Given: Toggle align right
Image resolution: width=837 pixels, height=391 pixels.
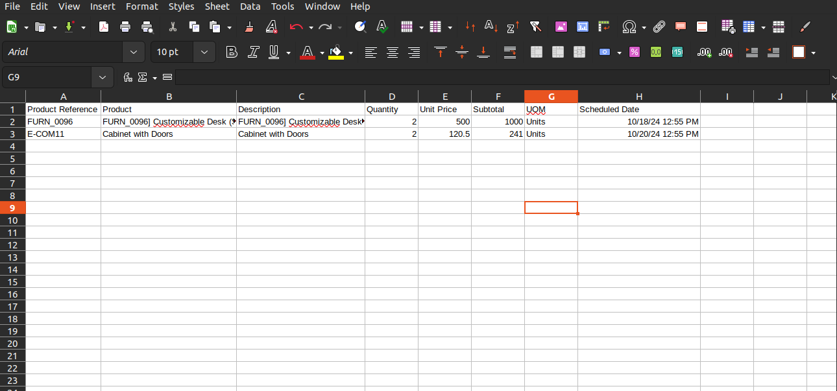Looking at the screenshot, I should coord(414,52).
